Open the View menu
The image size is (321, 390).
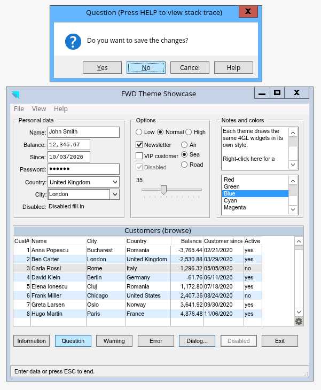pos(39,108)
